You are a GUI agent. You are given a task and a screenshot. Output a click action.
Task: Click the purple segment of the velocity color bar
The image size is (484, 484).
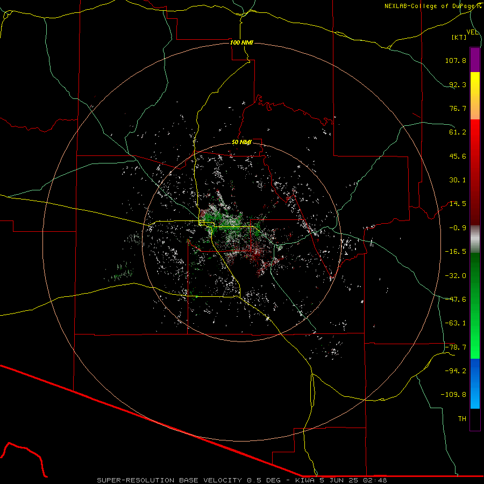pyautogui.click(x=475, y=60)
